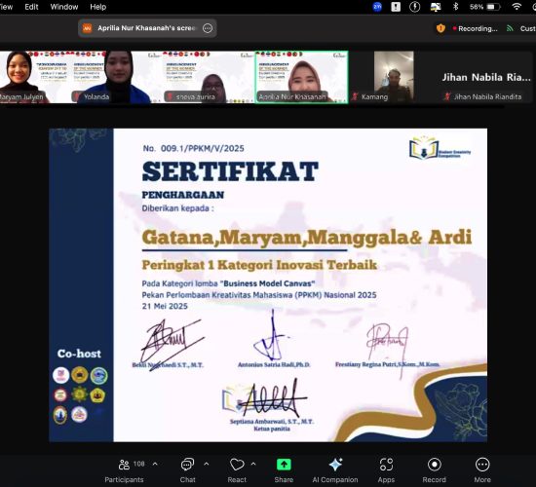536x487 pixels.
Task: Click the certificate number 009.1/PPKM/V/2025
Action: pyautogui.click(x=203, y=148)
